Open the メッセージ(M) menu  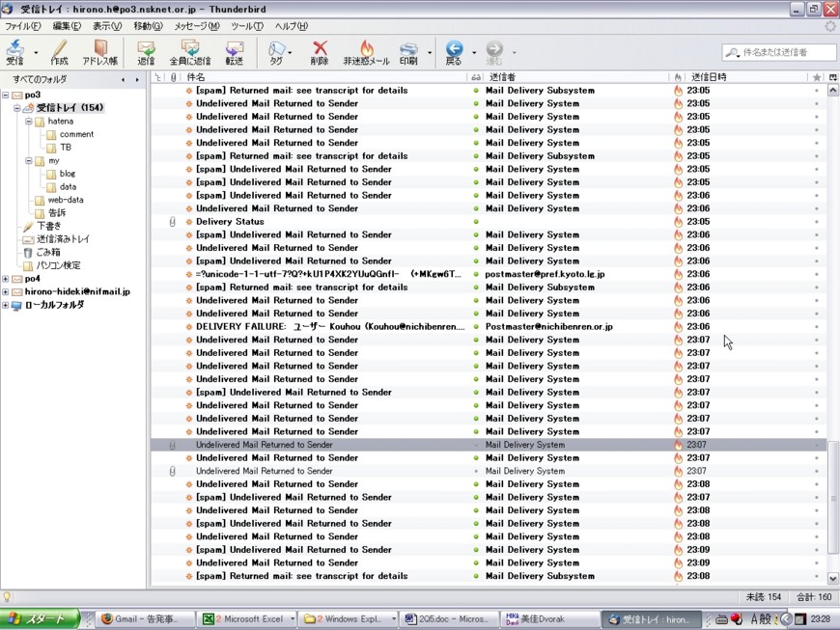coord(197,26)
